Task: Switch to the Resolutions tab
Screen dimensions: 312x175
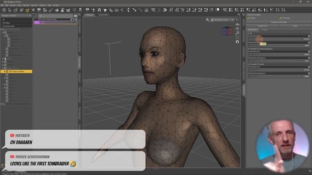Action: [x=253, y=30]
